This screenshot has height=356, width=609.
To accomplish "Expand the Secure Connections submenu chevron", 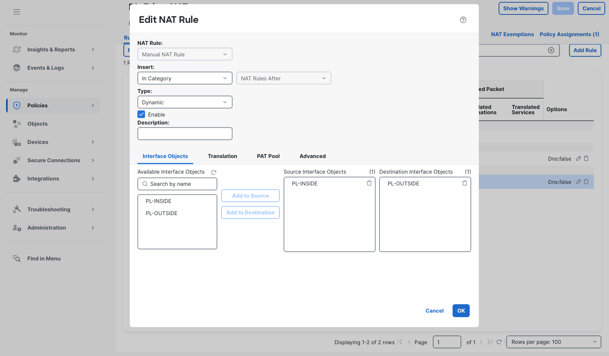I will pos(93,160).
